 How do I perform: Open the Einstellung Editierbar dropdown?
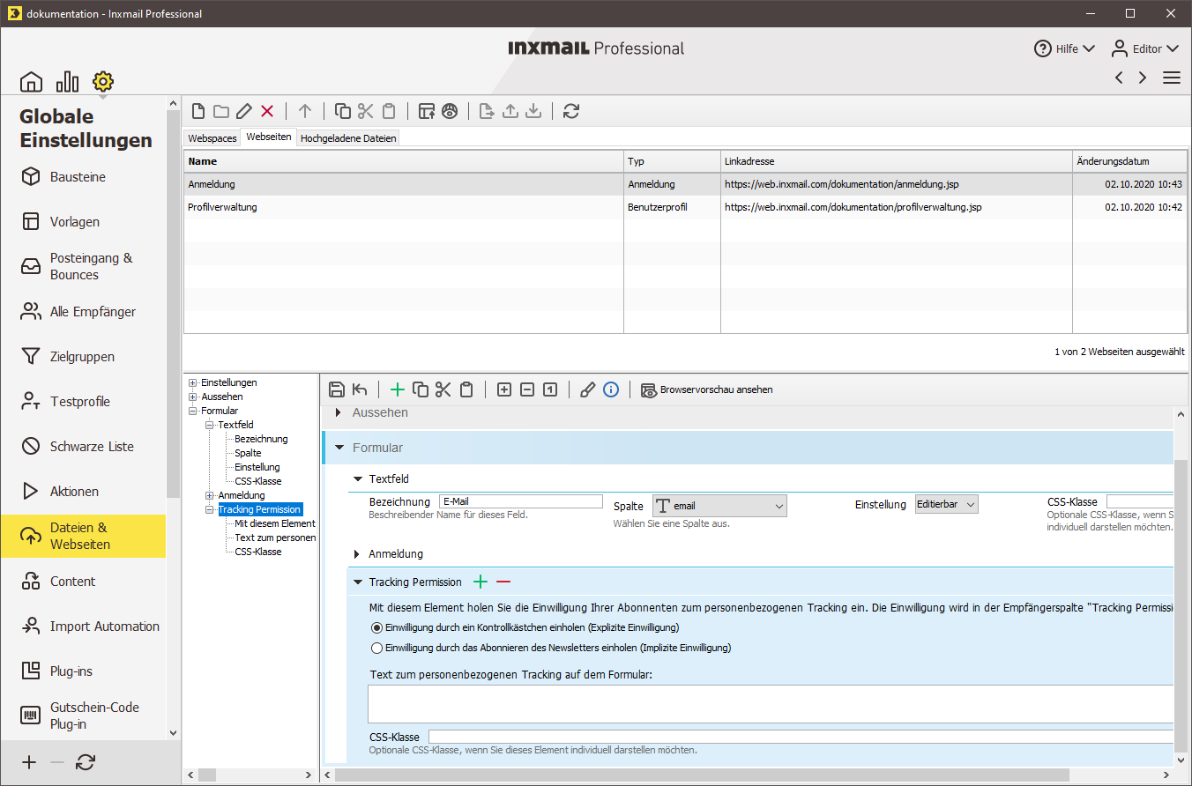click(x=947, y=504)
